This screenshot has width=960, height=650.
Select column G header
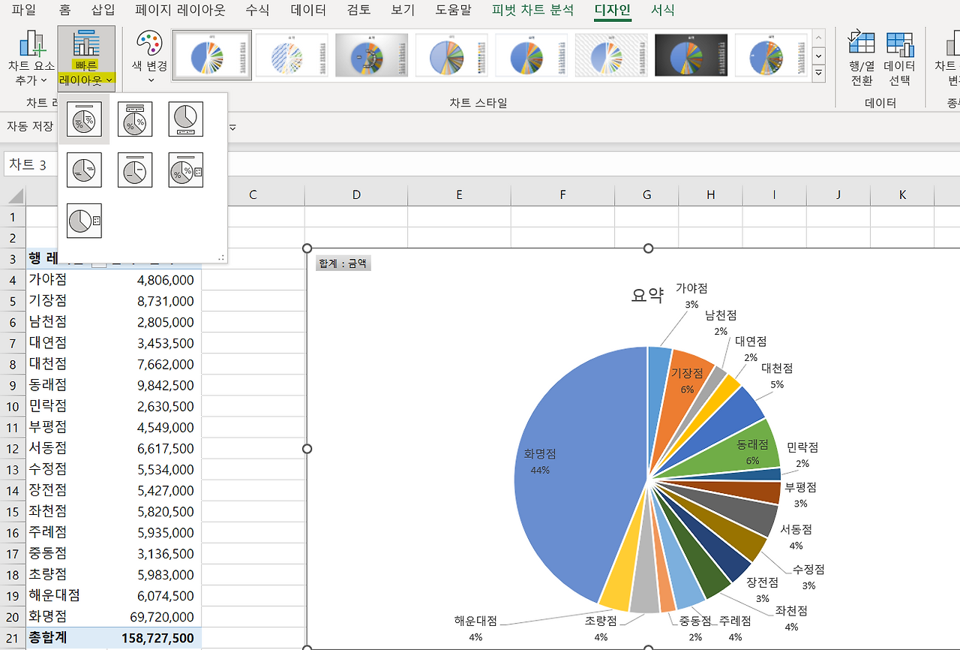[646, 195]
